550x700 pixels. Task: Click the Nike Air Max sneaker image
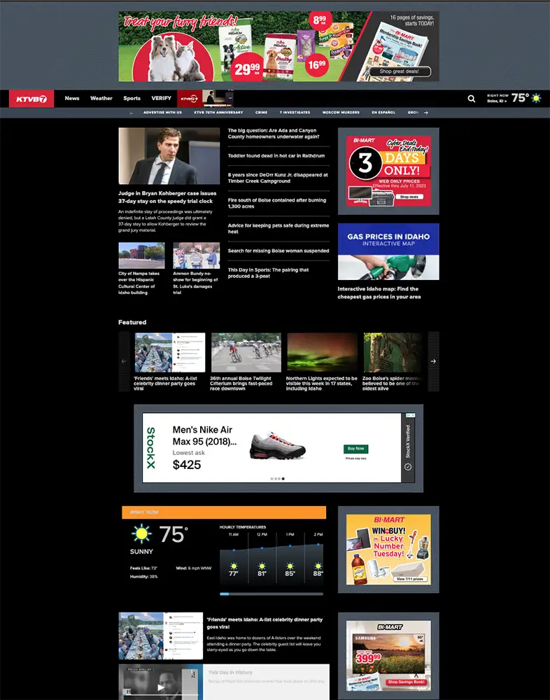tap(278, 445)
